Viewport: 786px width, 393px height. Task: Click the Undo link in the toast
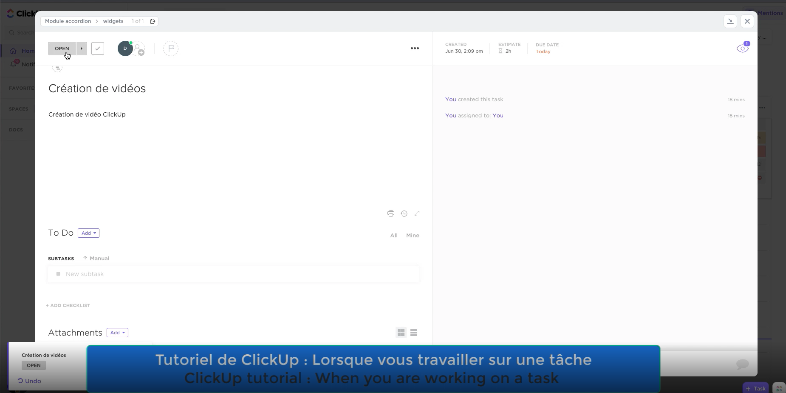pos(29,381)
